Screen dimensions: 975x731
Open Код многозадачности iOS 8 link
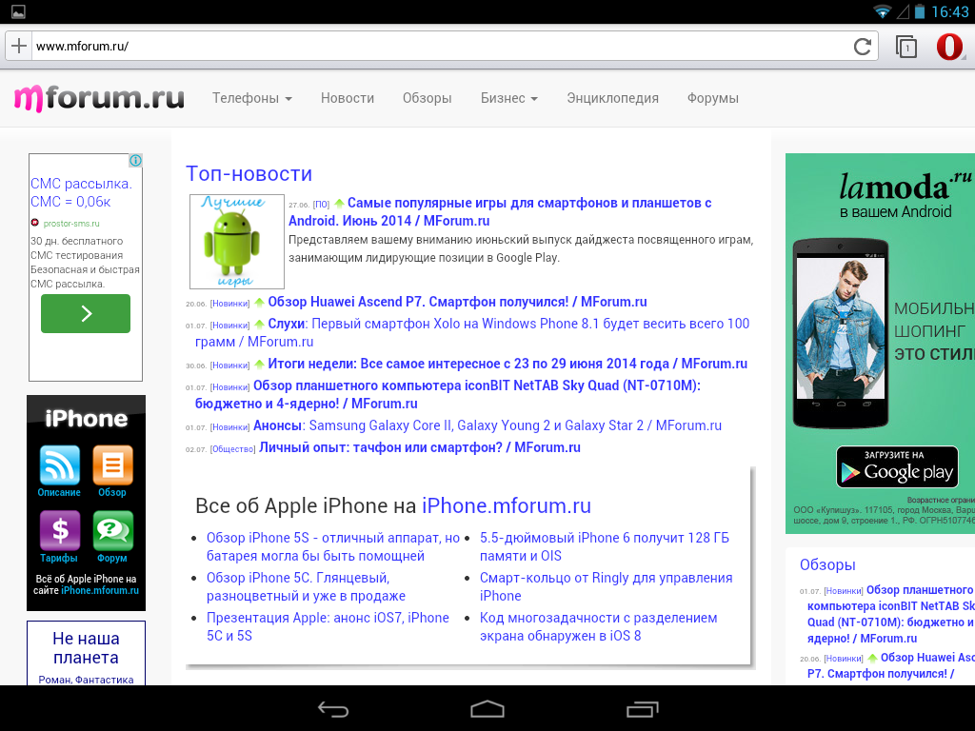coord(598,626)
